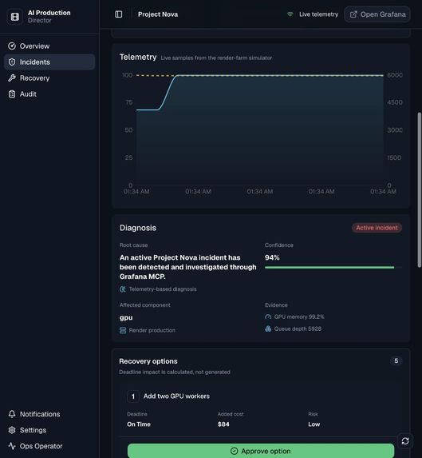422x458 pixels.
Task: Click the Recovery wrench icon
Action: [x=12, y=78]
